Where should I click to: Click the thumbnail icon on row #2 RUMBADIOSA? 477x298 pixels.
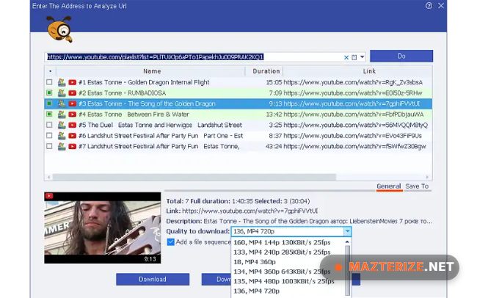tap(62, 92)
